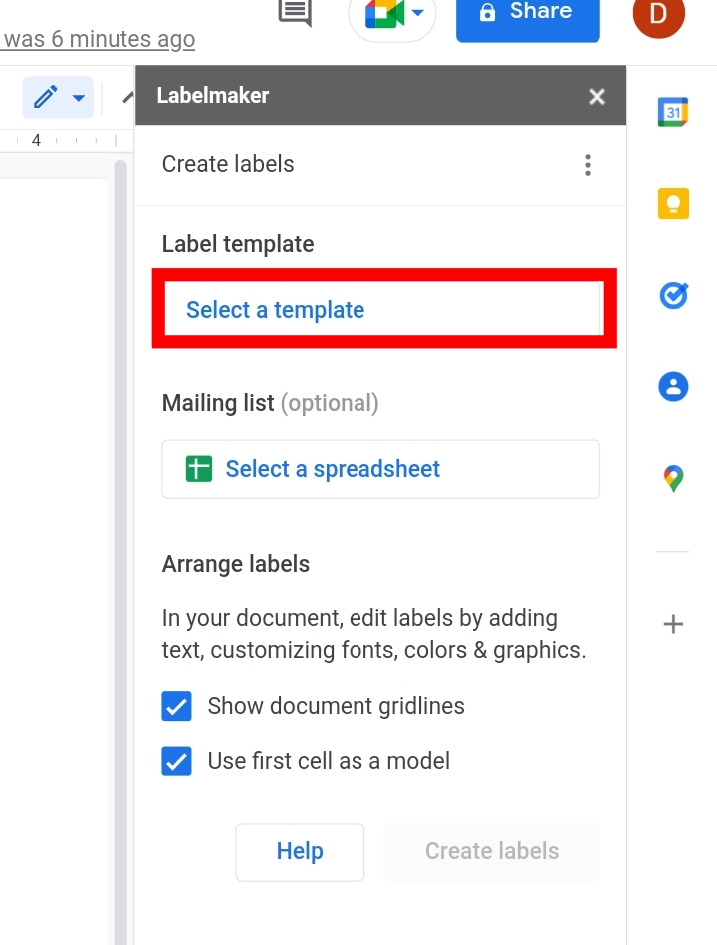Close the Labelmaker sidebar panel
Viewport: 717px width, 945px height.
597,97
